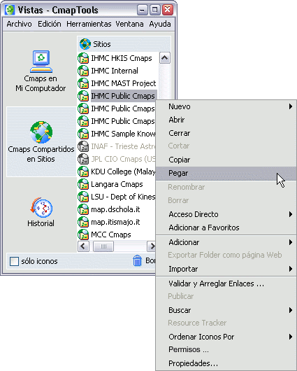Enable the sólo iconos checkbox
Screen dimensions: 297x371
coord(14,261)
